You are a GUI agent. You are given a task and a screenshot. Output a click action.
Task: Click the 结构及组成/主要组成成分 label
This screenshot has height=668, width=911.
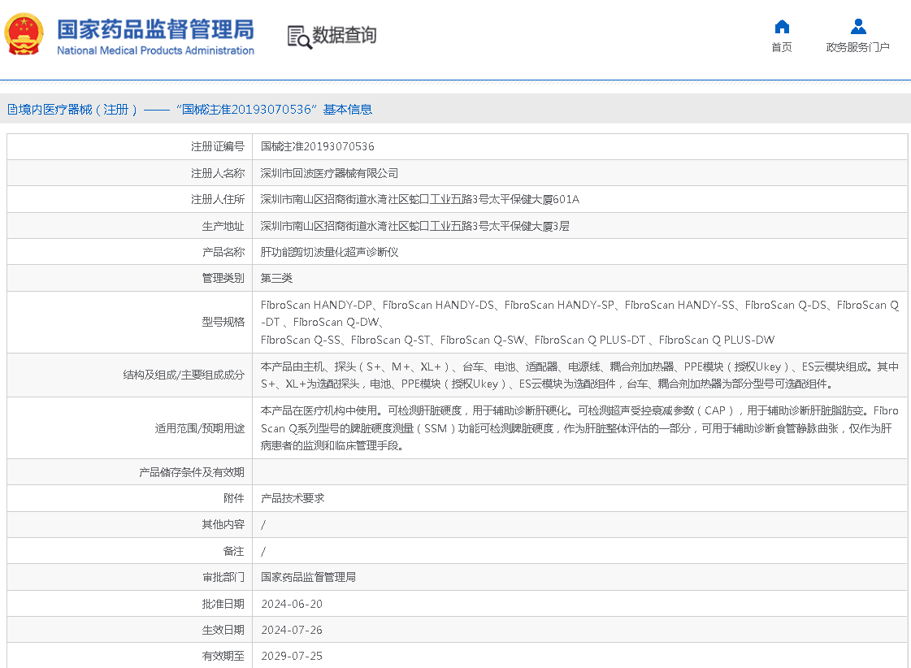tap(184, 375)
